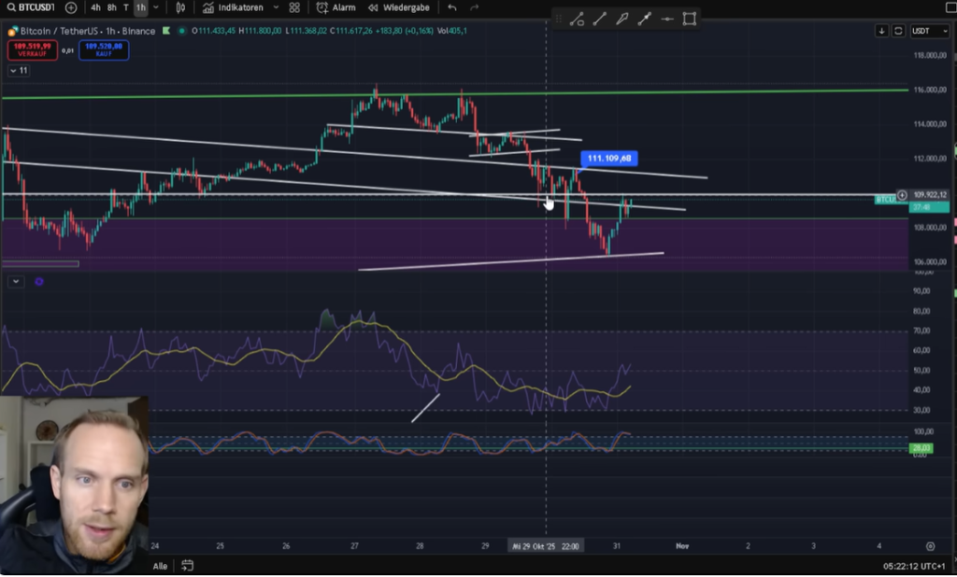Open the layout templates grid icon
957x577 pixels.
click(294, 7)
